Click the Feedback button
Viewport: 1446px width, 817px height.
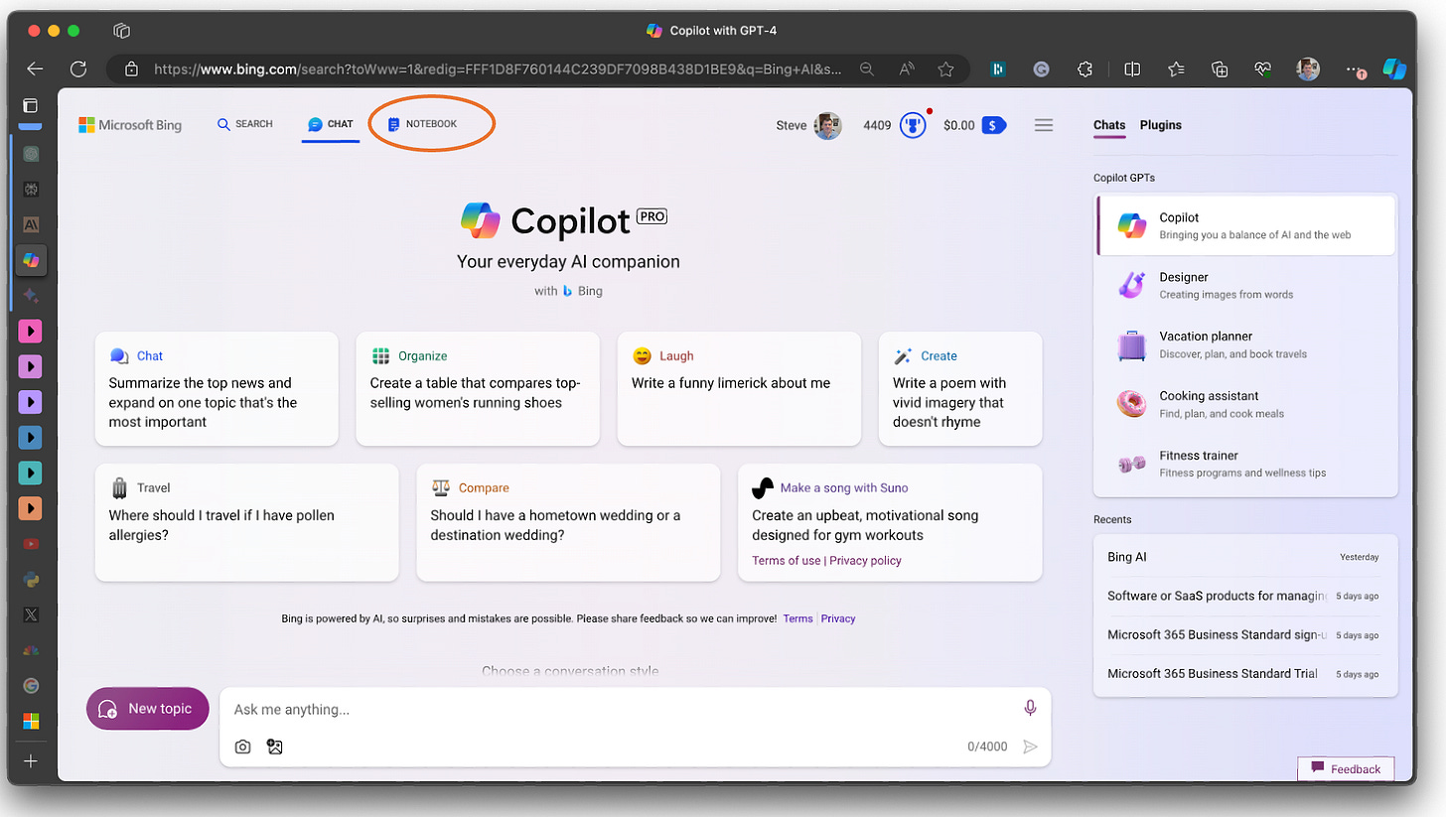[x=1346, y=768]
